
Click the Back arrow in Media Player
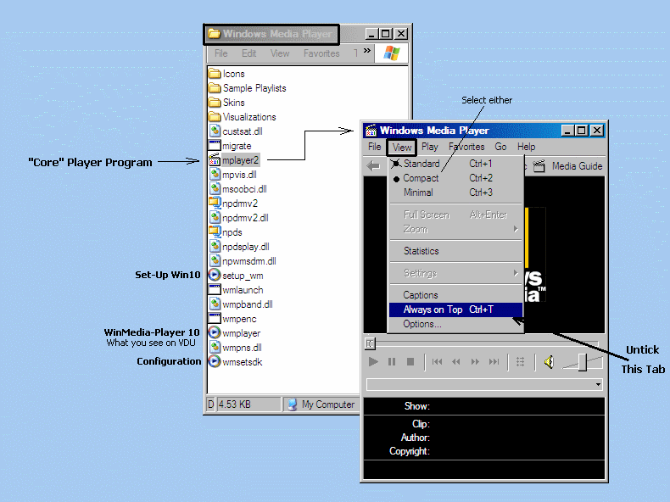click(373, 165)
